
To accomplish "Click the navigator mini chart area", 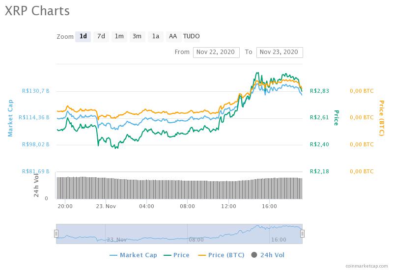I will click(179, 234).
